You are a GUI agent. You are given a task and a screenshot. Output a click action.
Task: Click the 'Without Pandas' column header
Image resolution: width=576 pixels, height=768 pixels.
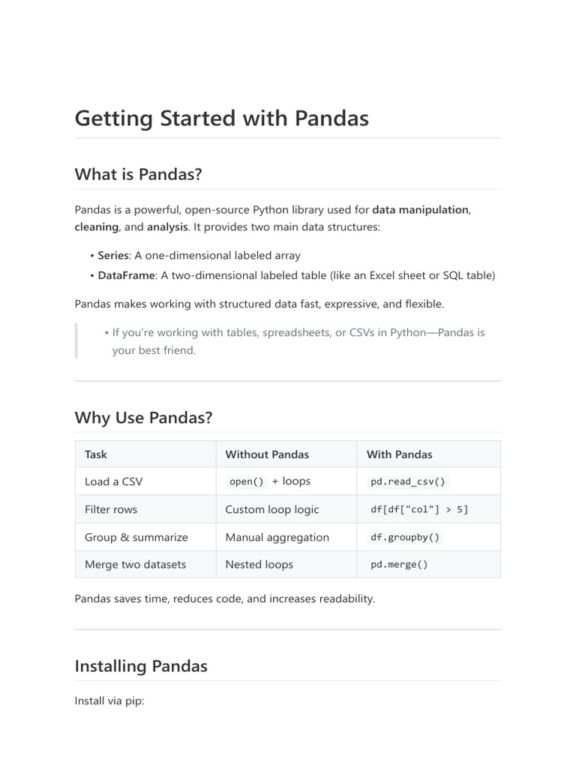[267, 454]
